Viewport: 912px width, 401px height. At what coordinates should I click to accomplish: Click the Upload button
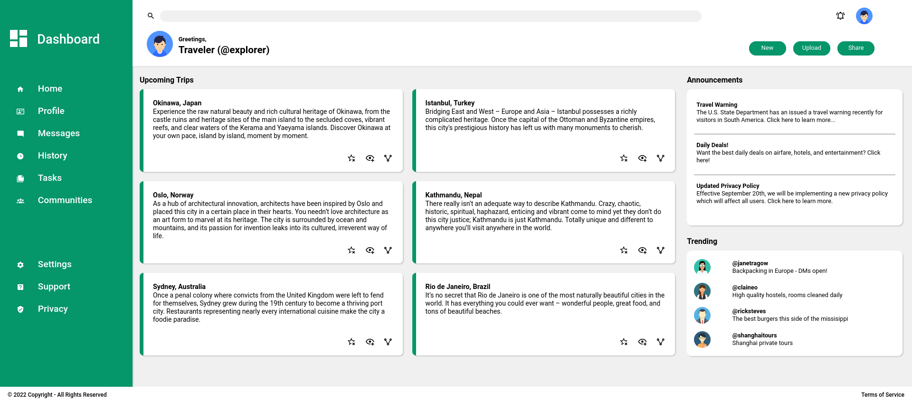[x=811, y=48]
